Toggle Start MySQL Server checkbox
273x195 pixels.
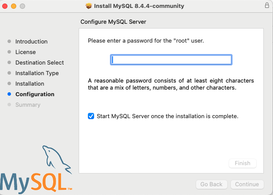coord(91,116)
